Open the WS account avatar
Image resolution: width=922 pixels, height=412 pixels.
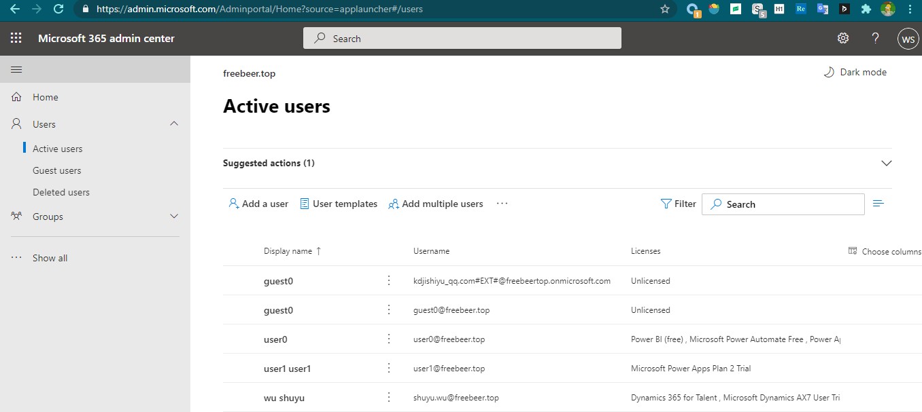[x=908, y=39]
